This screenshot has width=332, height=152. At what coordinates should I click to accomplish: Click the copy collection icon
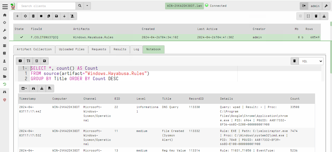(x=49, y=16)
